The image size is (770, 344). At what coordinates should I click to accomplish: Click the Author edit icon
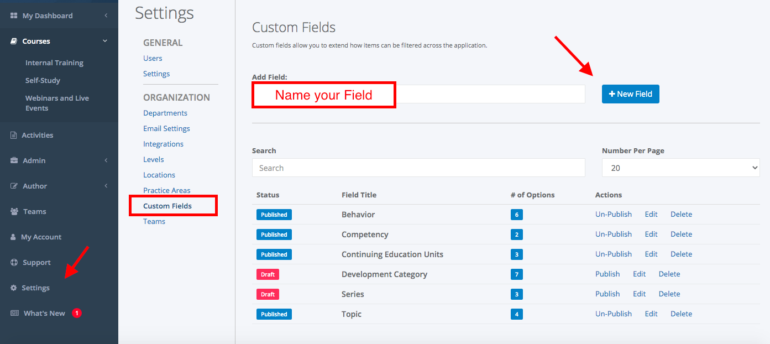[14, 186]
